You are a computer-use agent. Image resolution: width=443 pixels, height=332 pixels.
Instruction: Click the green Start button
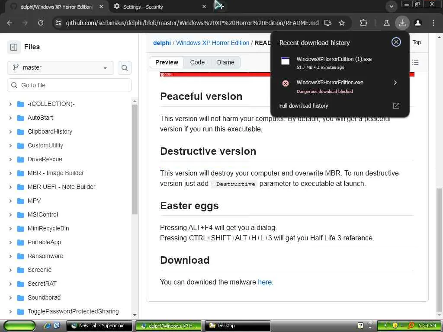click(19, 326)
